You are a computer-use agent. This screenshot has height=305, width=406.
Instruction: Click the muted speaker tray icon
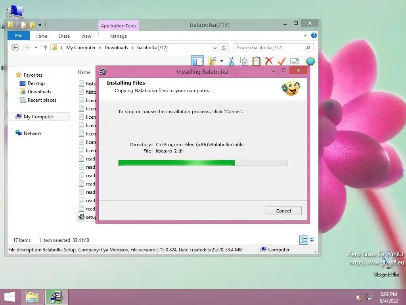coord(358,297)
